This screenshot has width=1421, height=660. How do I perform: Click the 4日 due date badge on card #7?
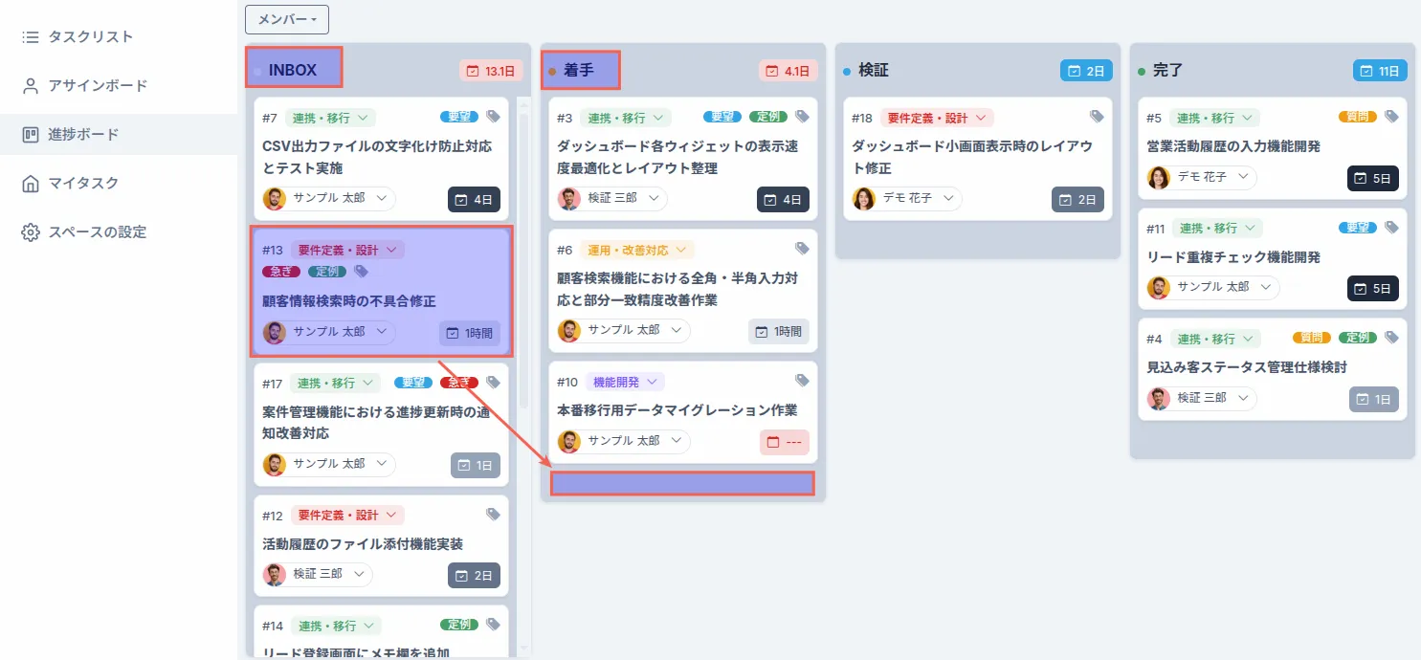coord(474,199)
